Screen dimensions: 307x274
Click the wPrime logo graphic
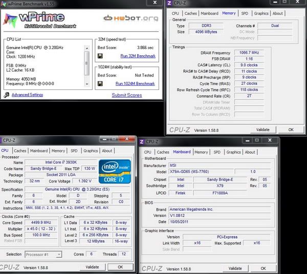click(x=40, y=20)
